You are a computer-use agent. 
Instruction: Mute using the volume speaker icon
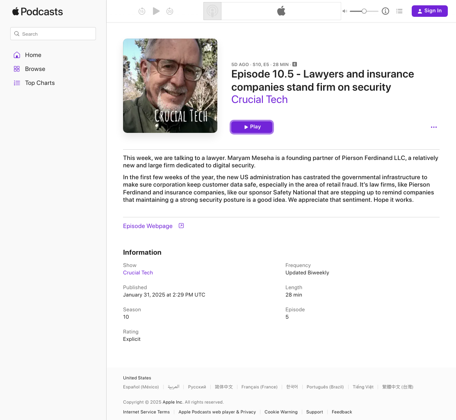click(344, 11)
